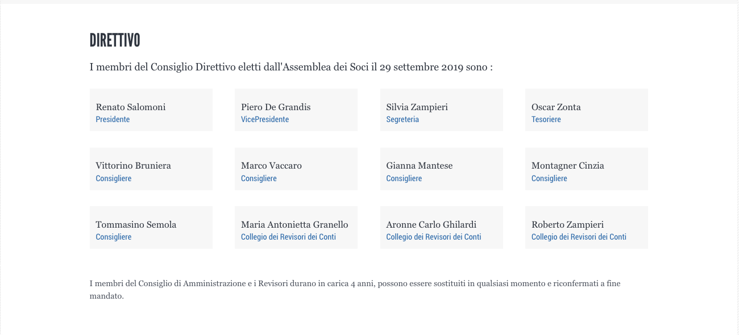Screen dimensions: 739x335
Task: Click the Oscar Zonta Tesoriere card
Action: (x=587, y=110)
